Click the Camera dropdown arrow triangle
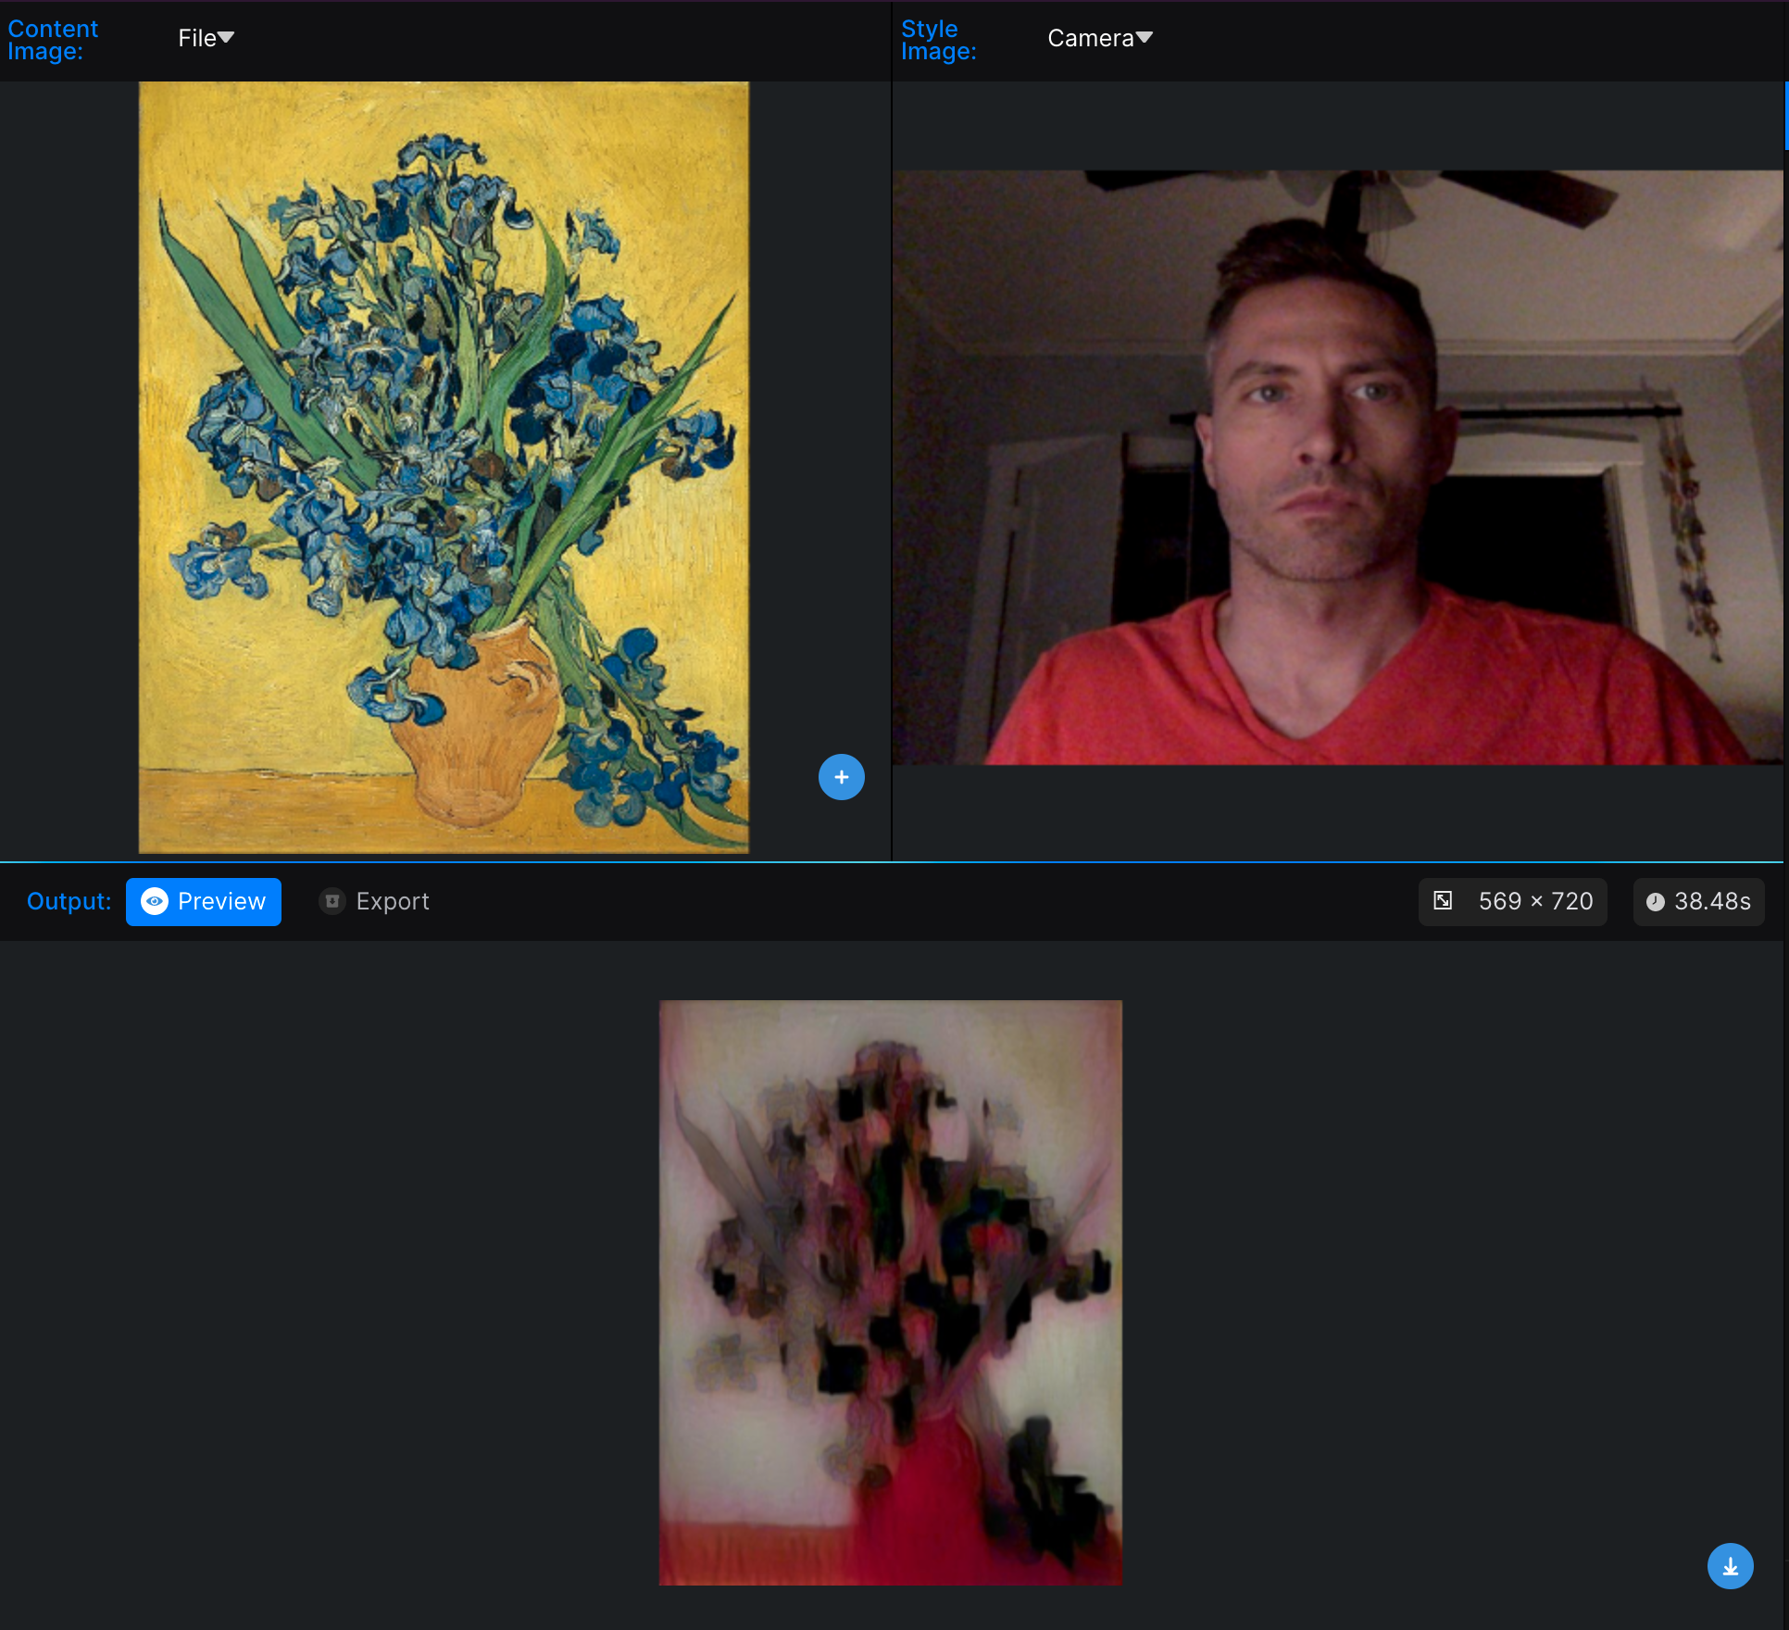1789x1630 pixels. (1145, 37)
